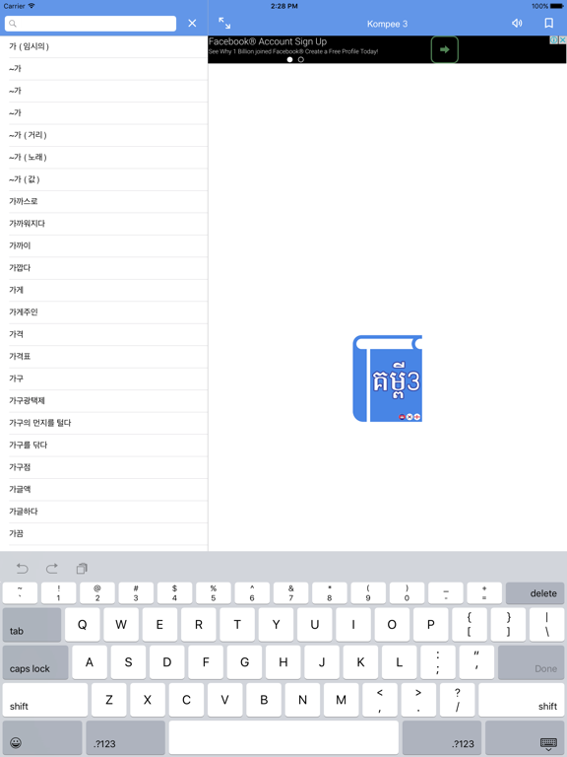Dismiss the keyboard with the keyboard icon
The height and width of the screenshot is (757, 567).
pos(525,737)
